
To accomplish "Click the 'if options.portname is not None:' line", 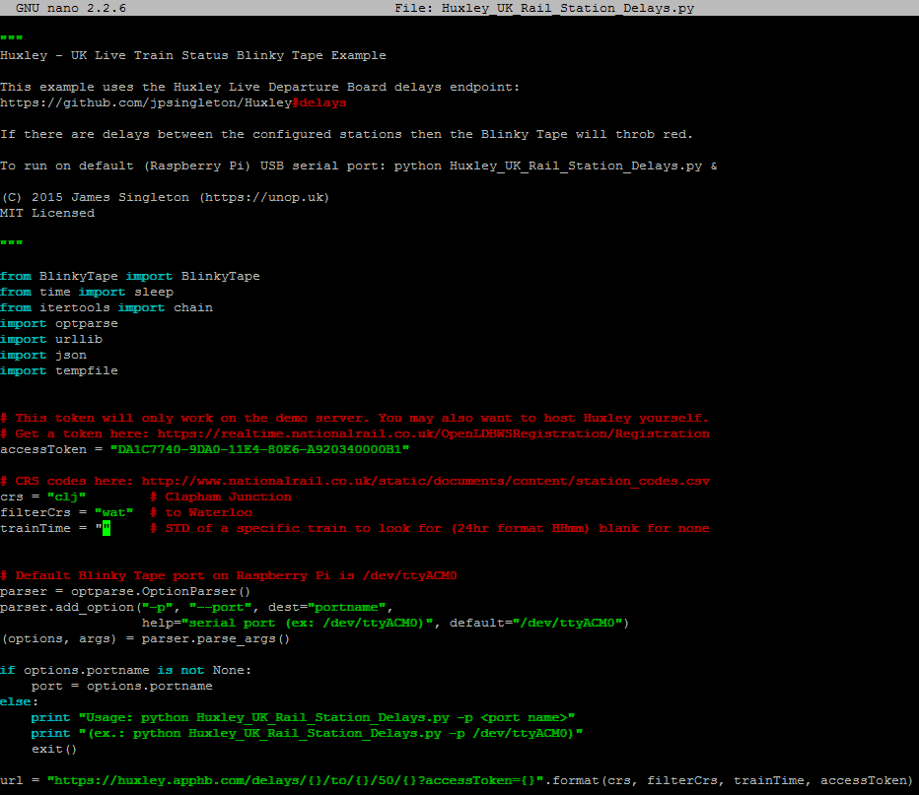I will pos(126,671).
